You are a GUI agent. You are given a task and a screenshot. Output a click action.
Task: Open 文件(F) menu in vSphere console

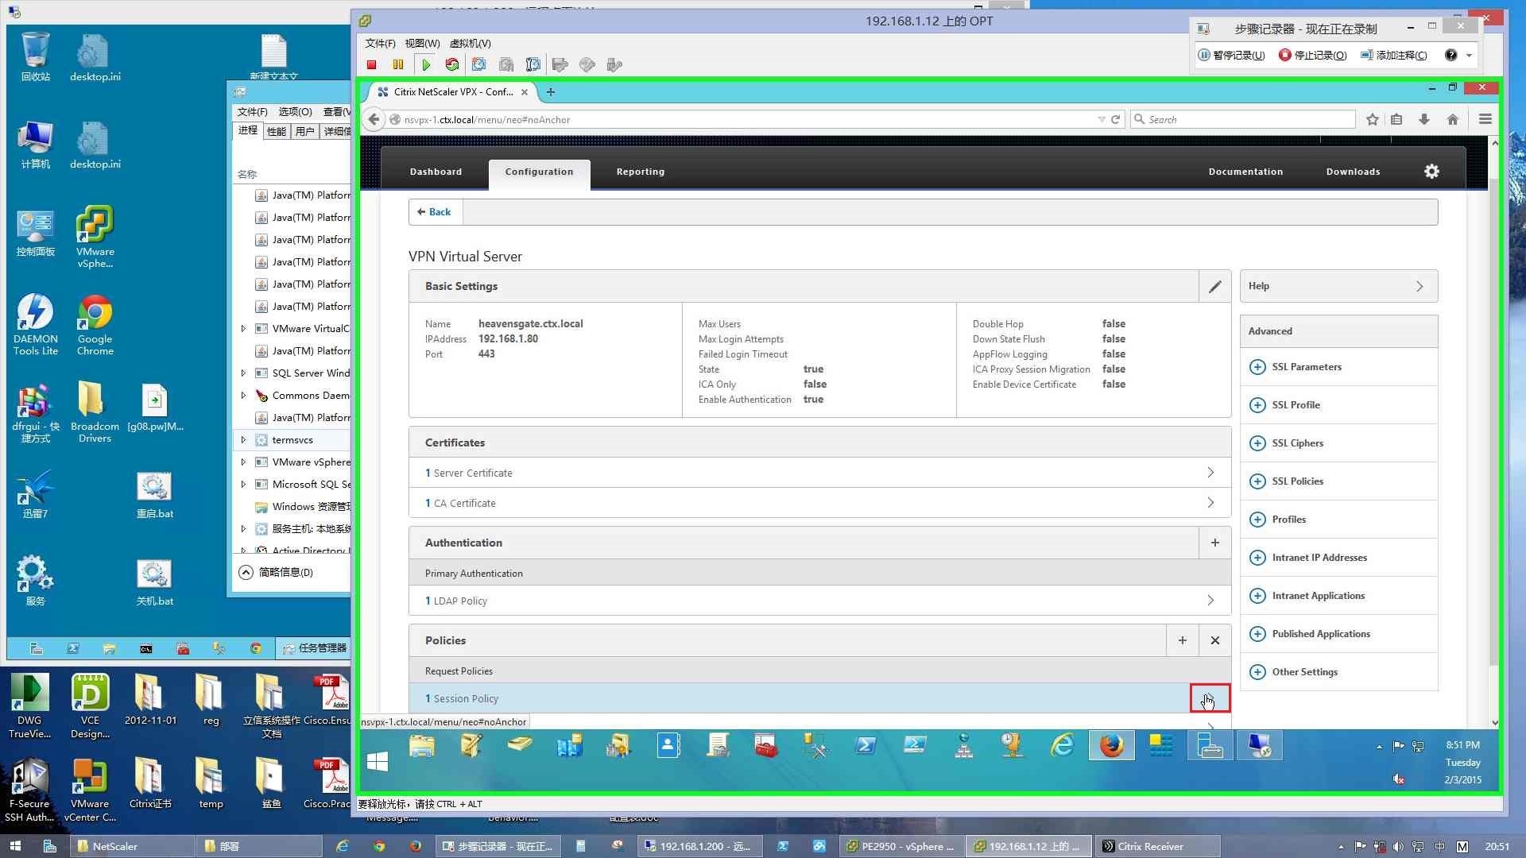point(380,44)
